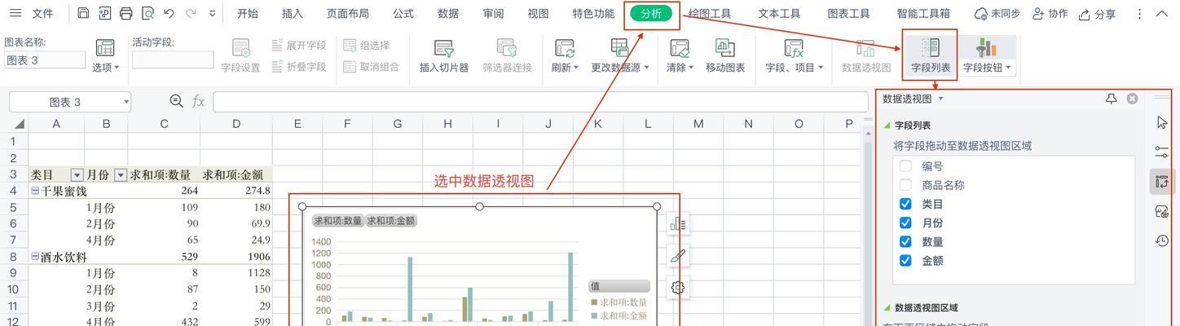Check the 商品名称 field checkbox
This screenshot has width=1180, height=326.
pos(905,185)
